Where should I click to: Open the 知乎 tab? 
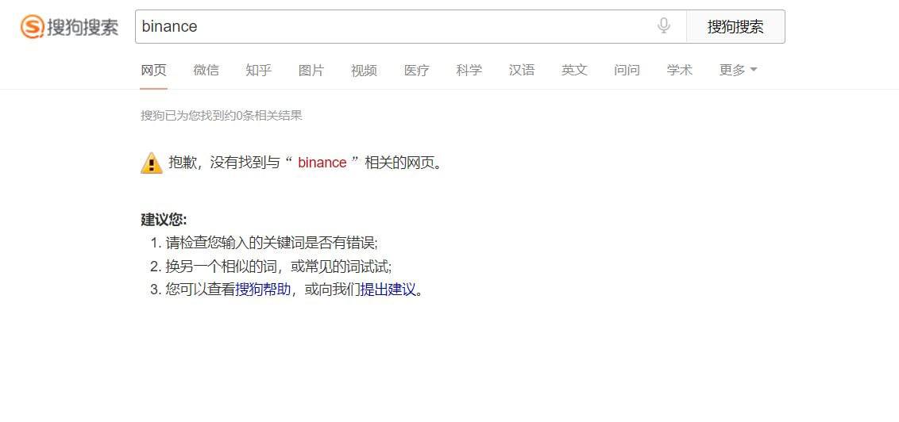pyautogui.click(x=259, y=71)
